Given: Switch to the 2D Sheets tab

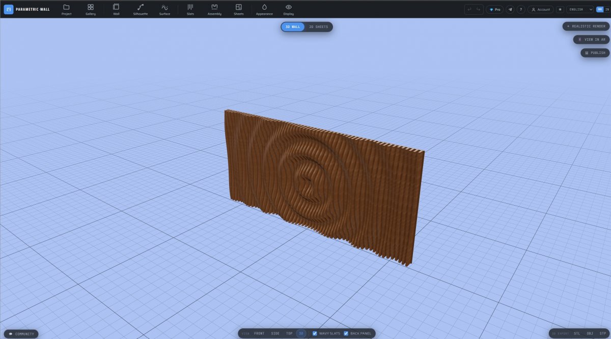Looking at the screenshot, I should [x=319, y=26].
